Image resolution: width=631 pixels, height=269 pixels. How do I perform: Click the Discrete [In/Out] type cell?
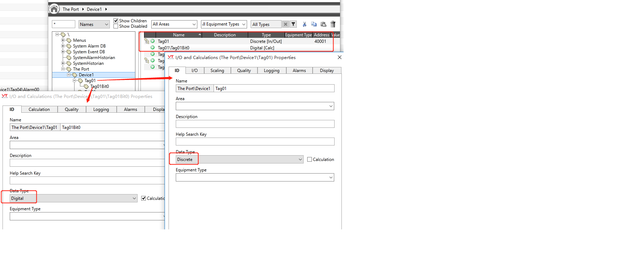tap(266, 41)
